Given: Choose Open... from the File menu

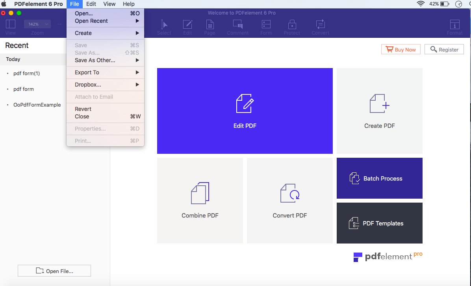Looking at the screenshot, I should (84, 13).
